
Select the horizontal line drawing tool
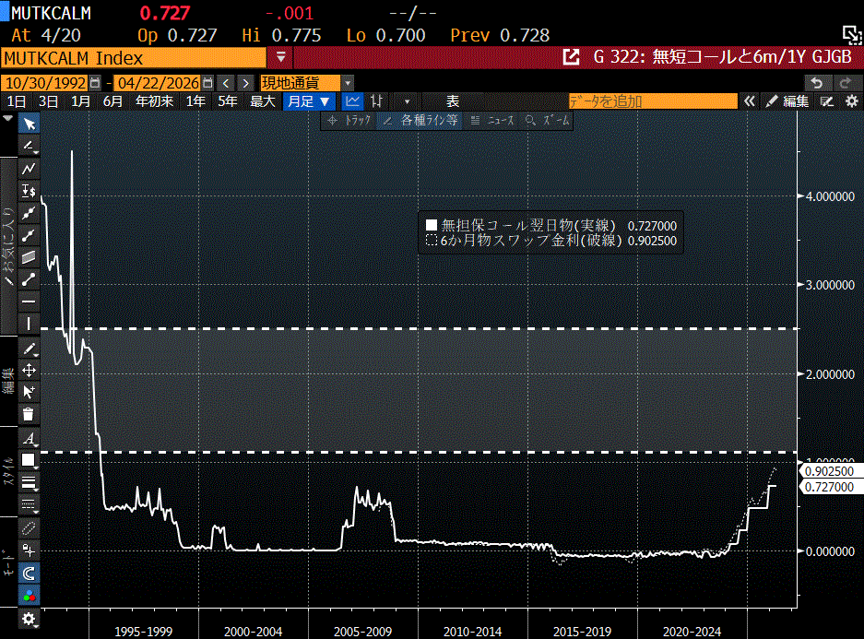[x=29, y=302]
